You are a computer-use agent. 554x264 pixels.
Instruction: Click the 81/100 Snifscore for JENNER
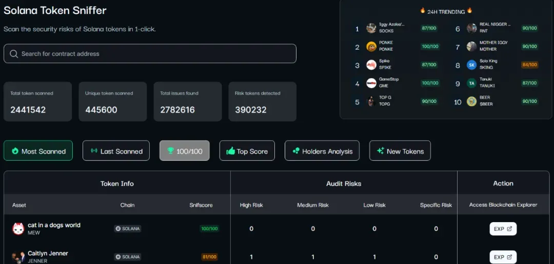tap(209, 257)
